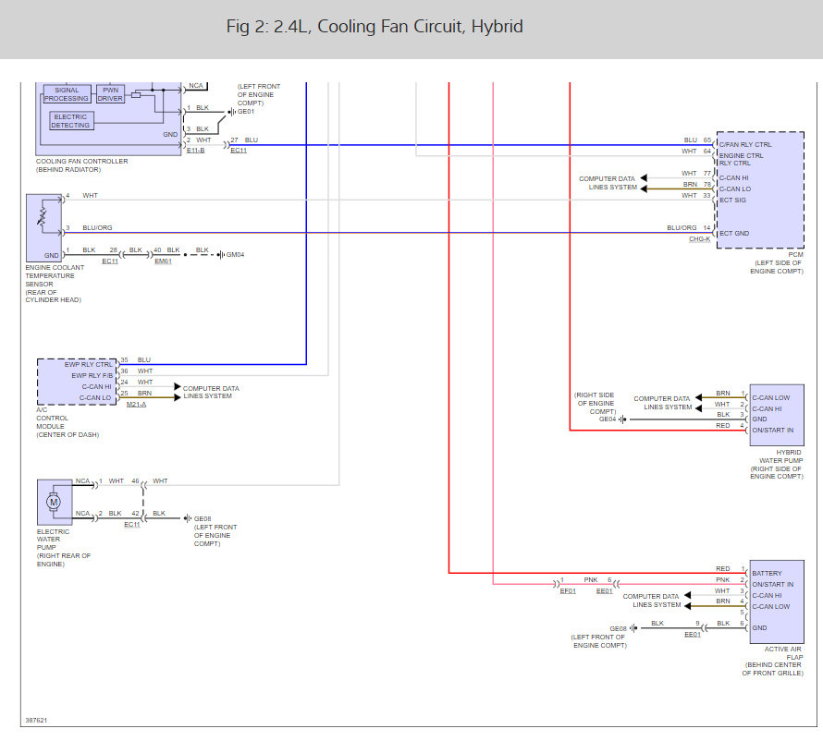Viewport: 823px width, 741px height.
Task: Click the ENGINE COOLANT TEMPERATURE SENSOR caption
Action: click(55, 283)
